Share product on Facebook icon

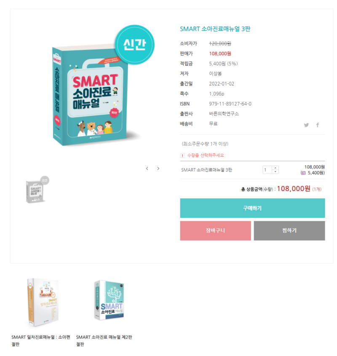tap(318, 125)
